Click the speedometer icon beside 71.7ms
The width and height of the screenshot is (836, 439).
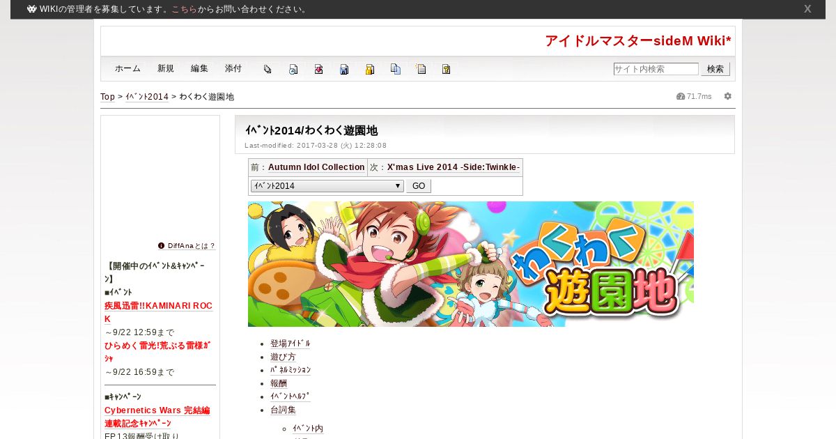pos(681,96)
